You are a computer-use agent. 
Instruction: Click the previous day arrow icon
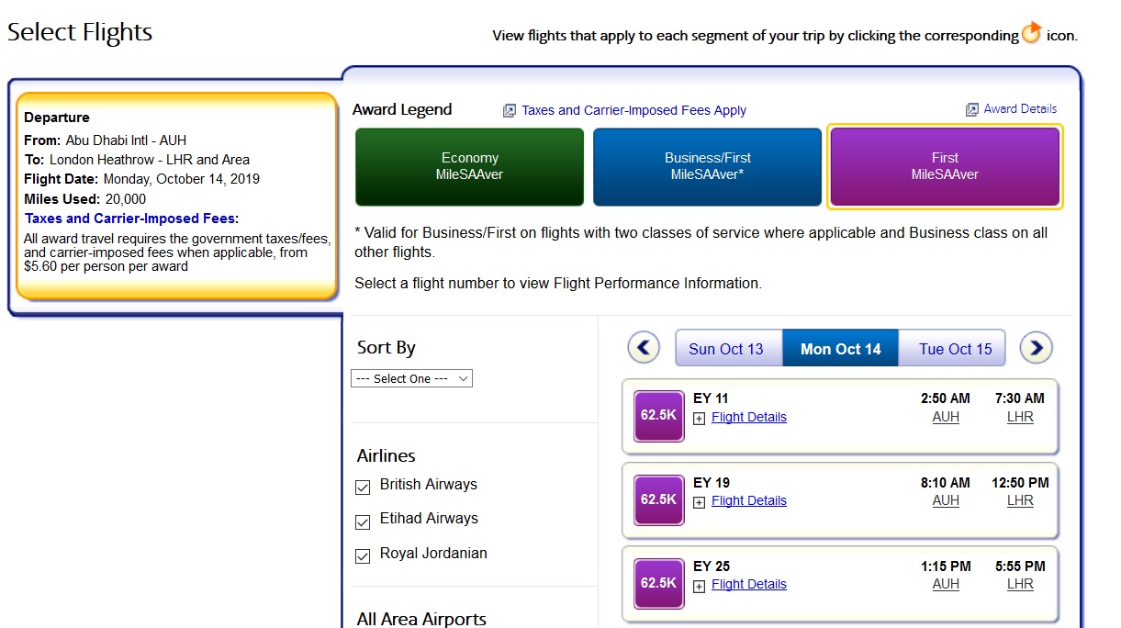[644, 348]
